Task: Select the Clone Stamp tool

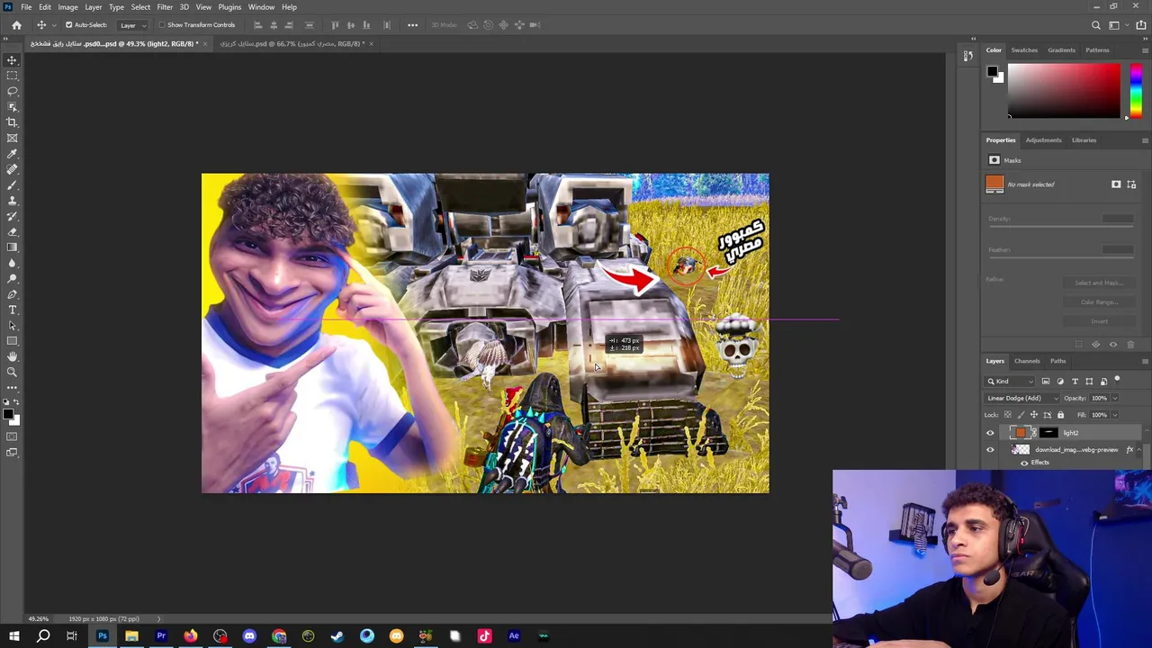Action: pos(12,201)
